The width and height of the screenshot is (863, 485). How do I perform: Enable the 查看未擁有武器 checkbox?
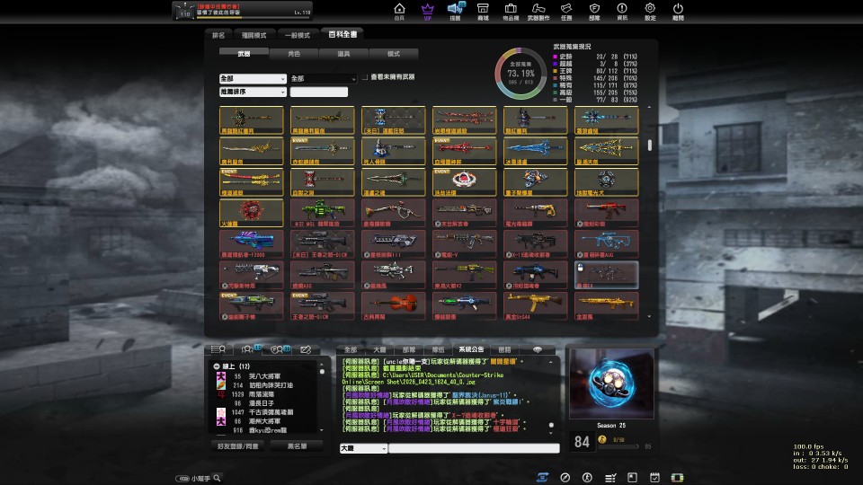[366, 79]
